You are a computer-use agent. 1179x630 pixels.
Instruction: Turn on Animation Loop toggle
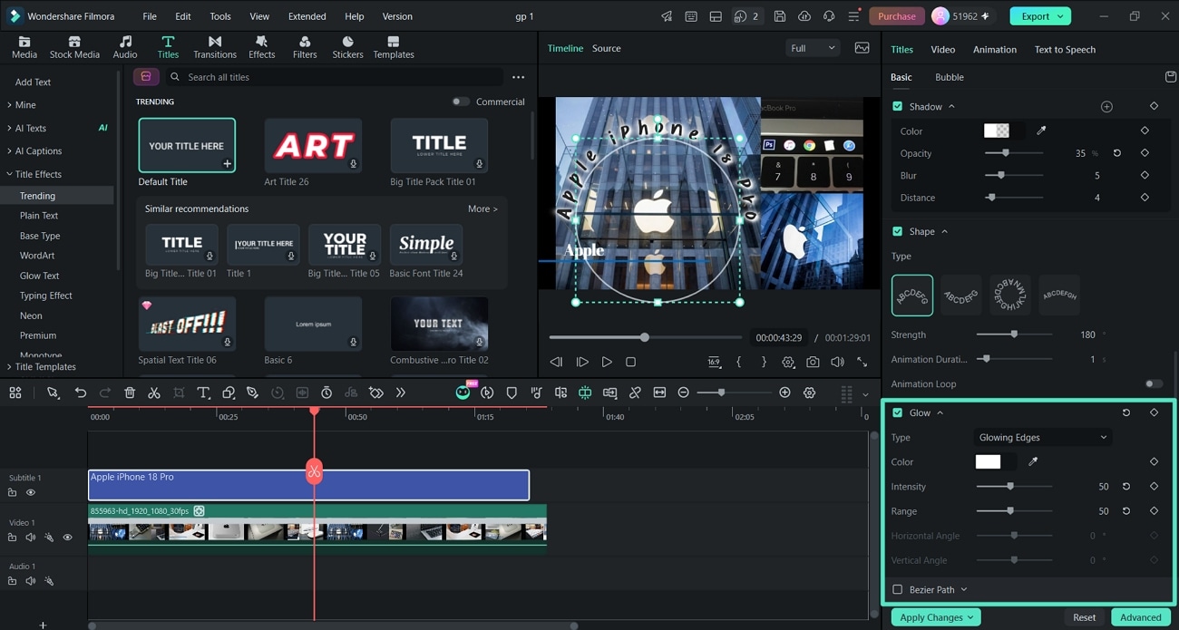tap(1153, 383)
